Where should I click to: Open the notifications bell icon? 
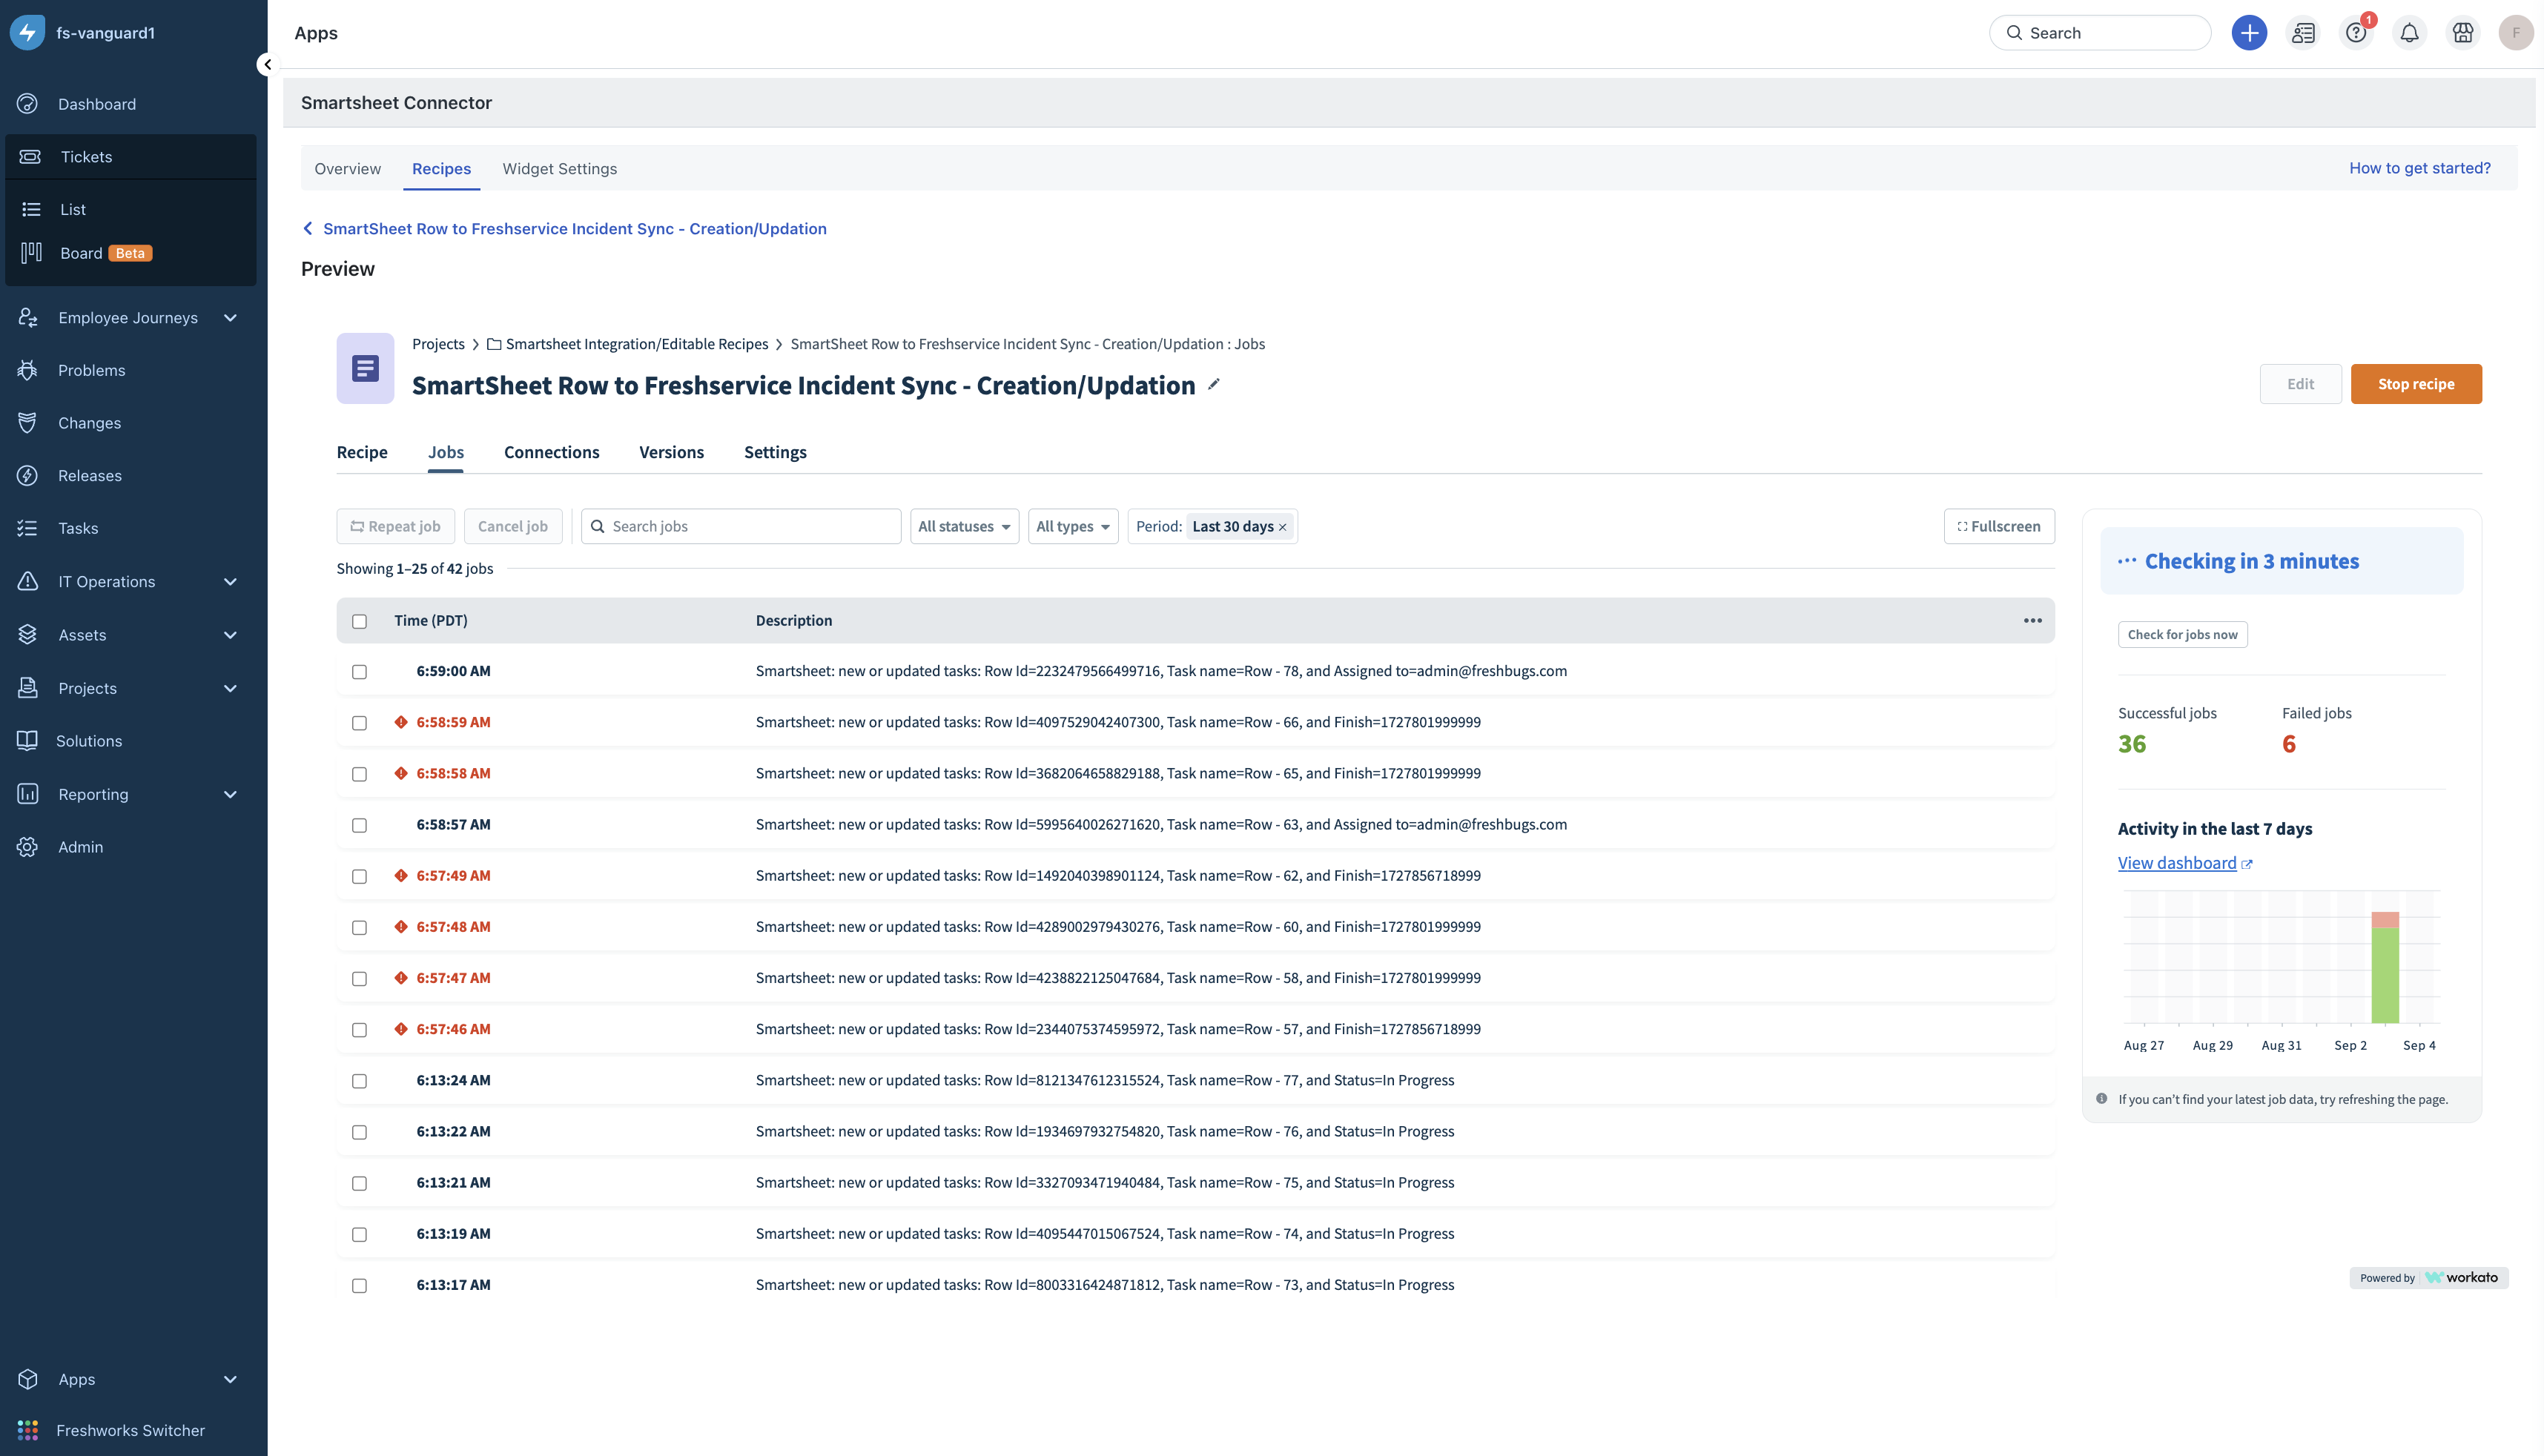point(2409,33)
